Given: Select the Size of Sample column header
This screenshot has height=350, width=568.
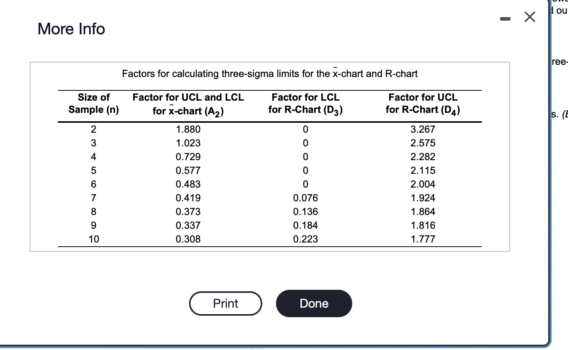Looking at the screenshot, I should [x=93, y=104].
